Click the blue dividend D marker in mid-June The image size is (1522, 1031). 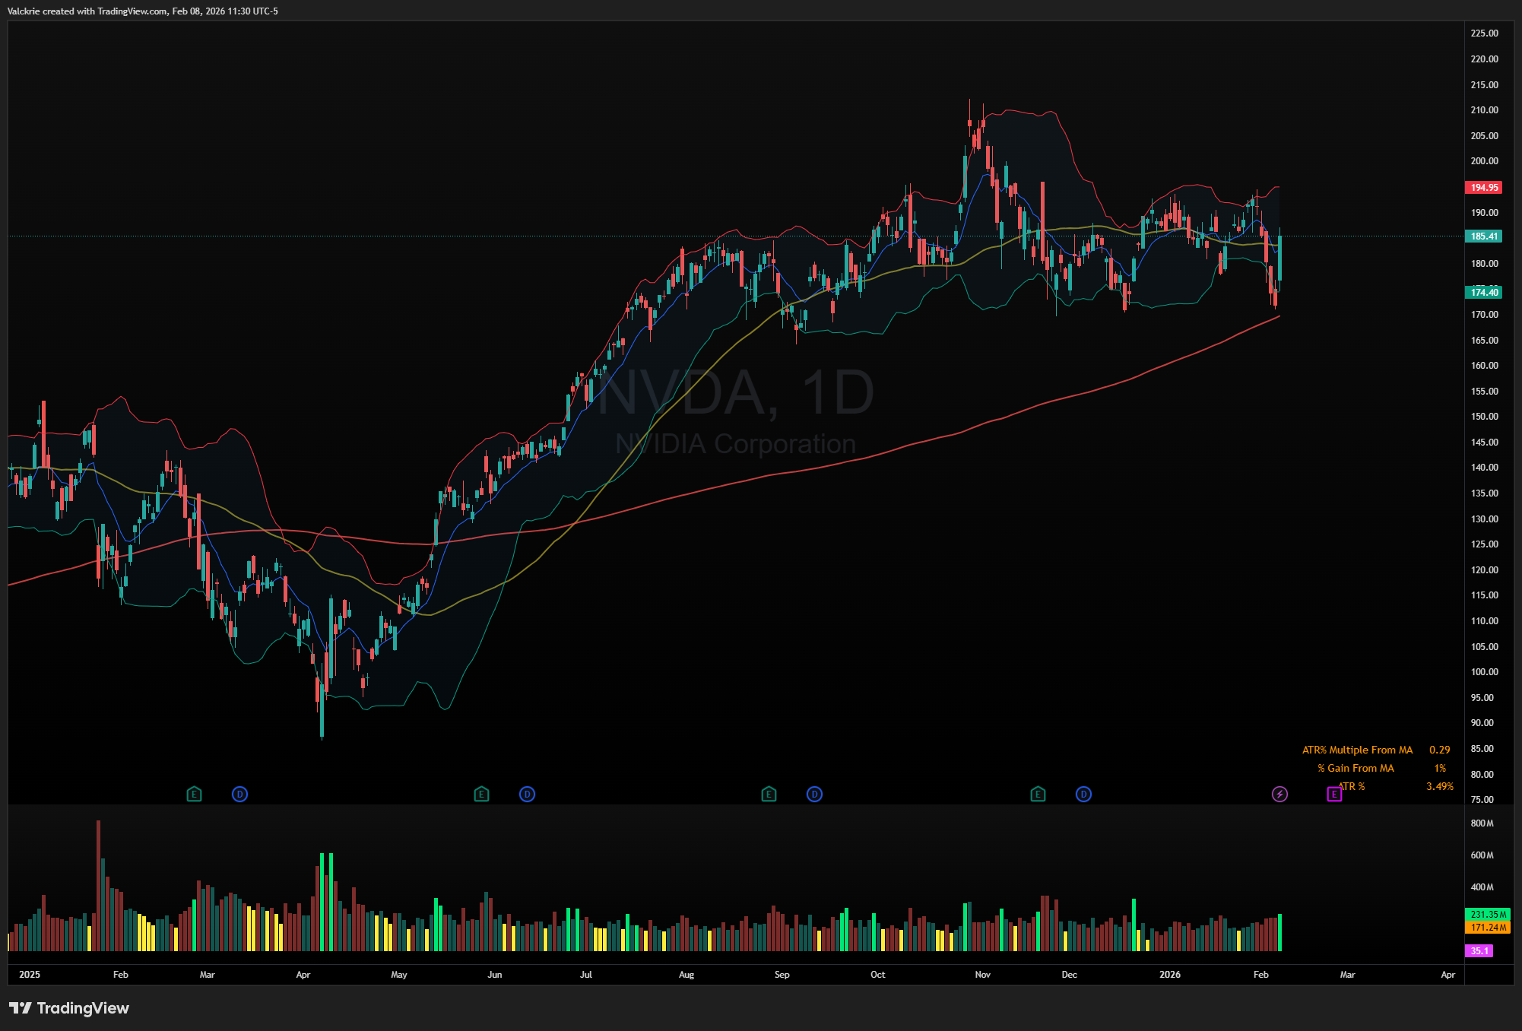coord(527,795)
